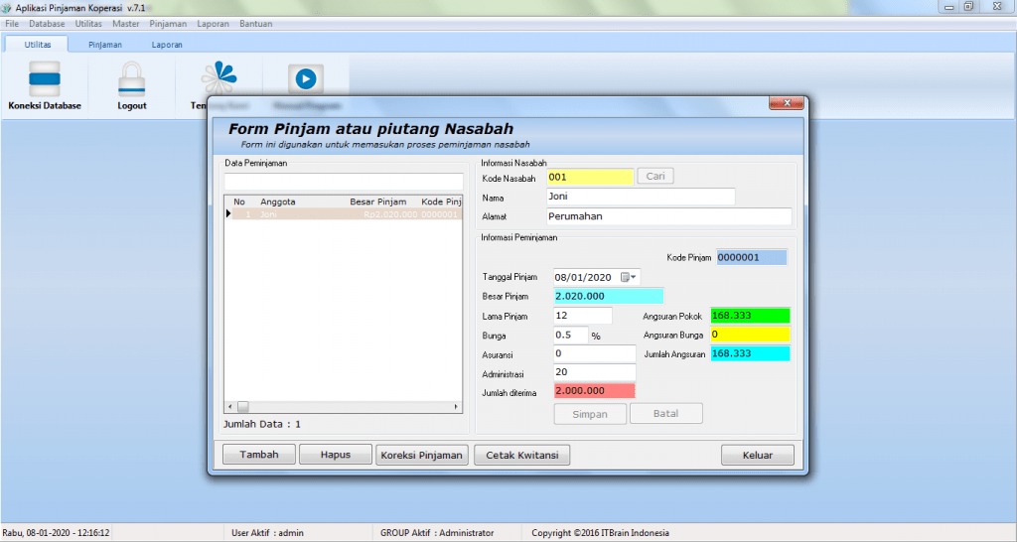
Task: Click the green Angsuran Pokok field
Action: 751,316
